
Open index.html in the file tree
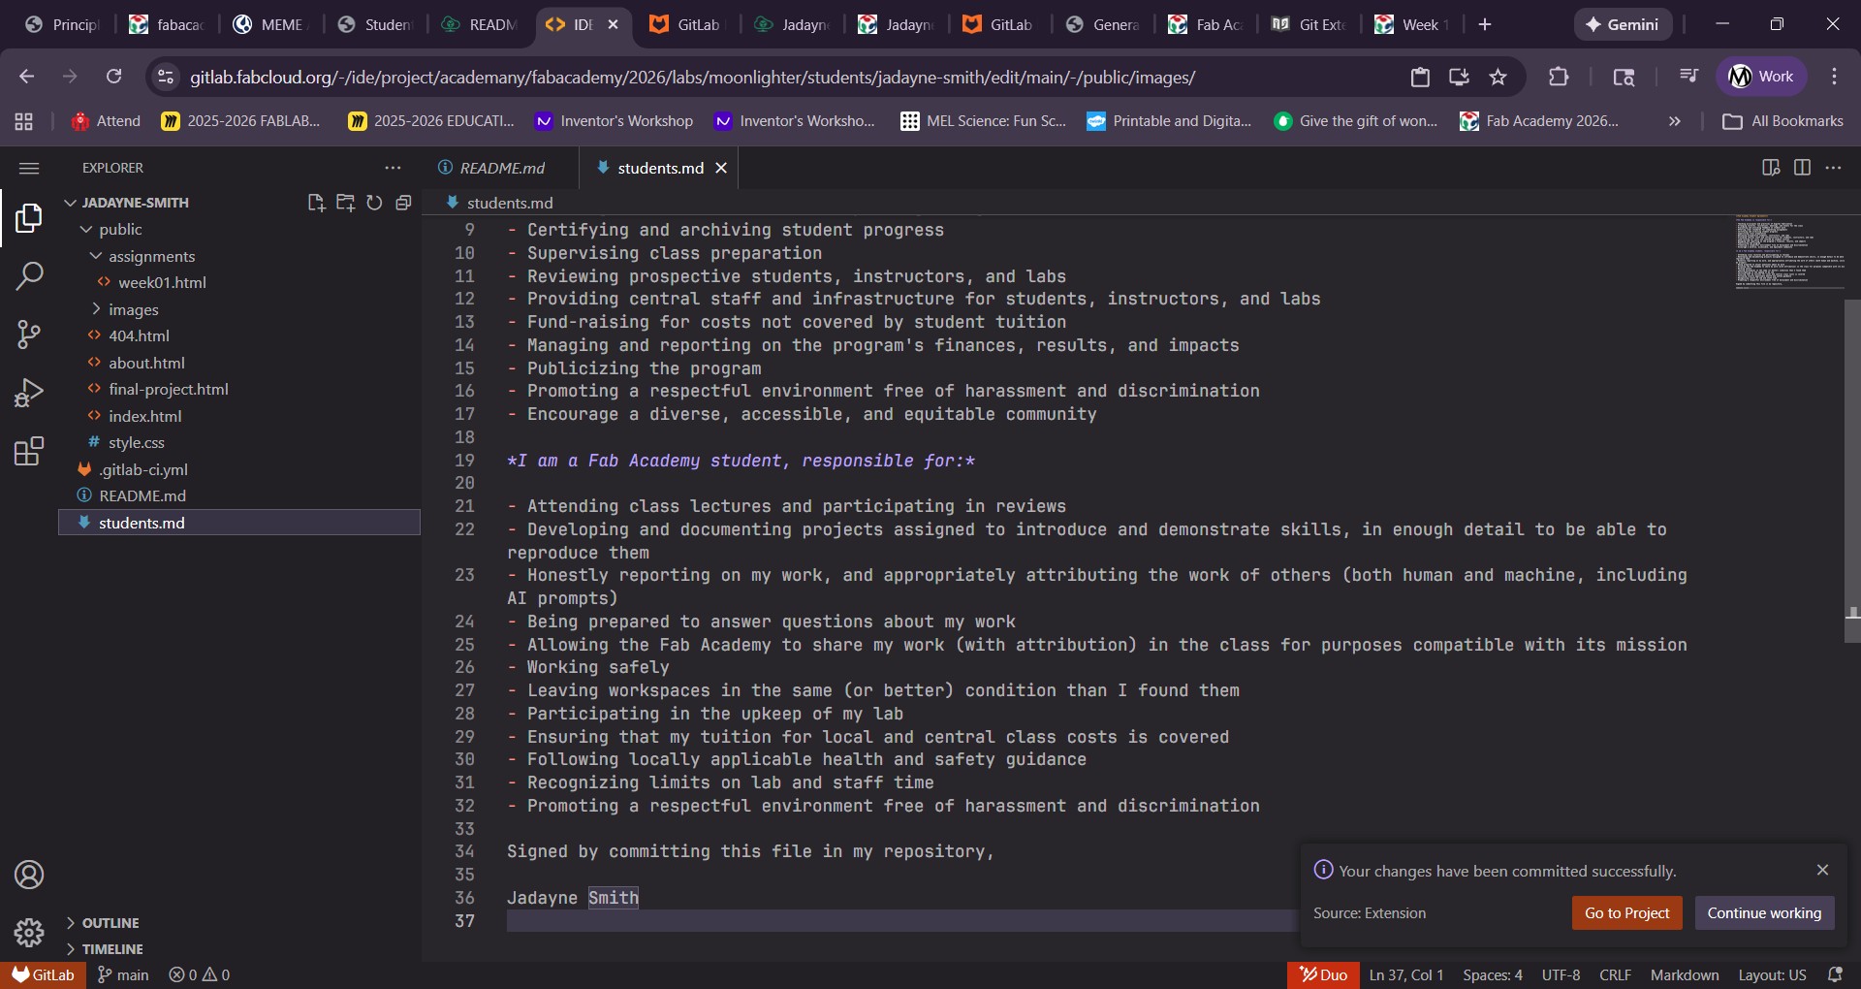(144, 416)
